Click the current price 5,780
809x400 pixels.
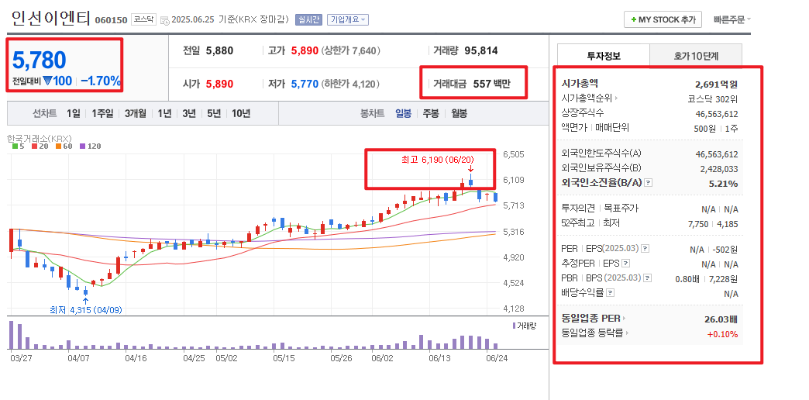(x=40, y=60)
